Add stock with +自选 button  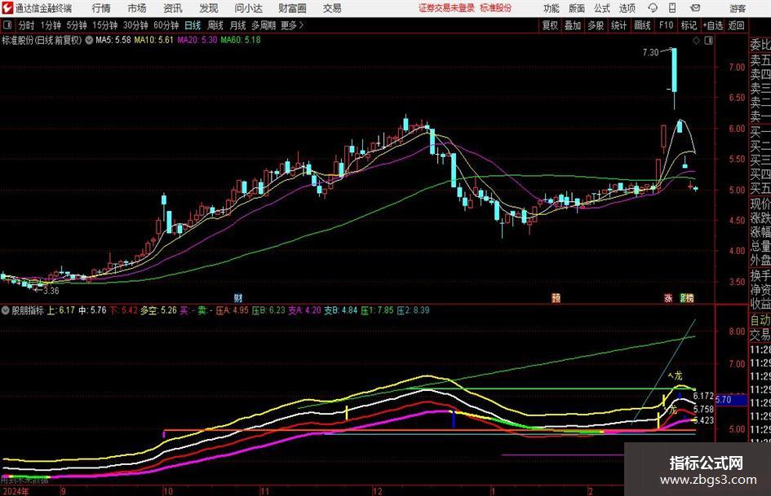(713, 25)
